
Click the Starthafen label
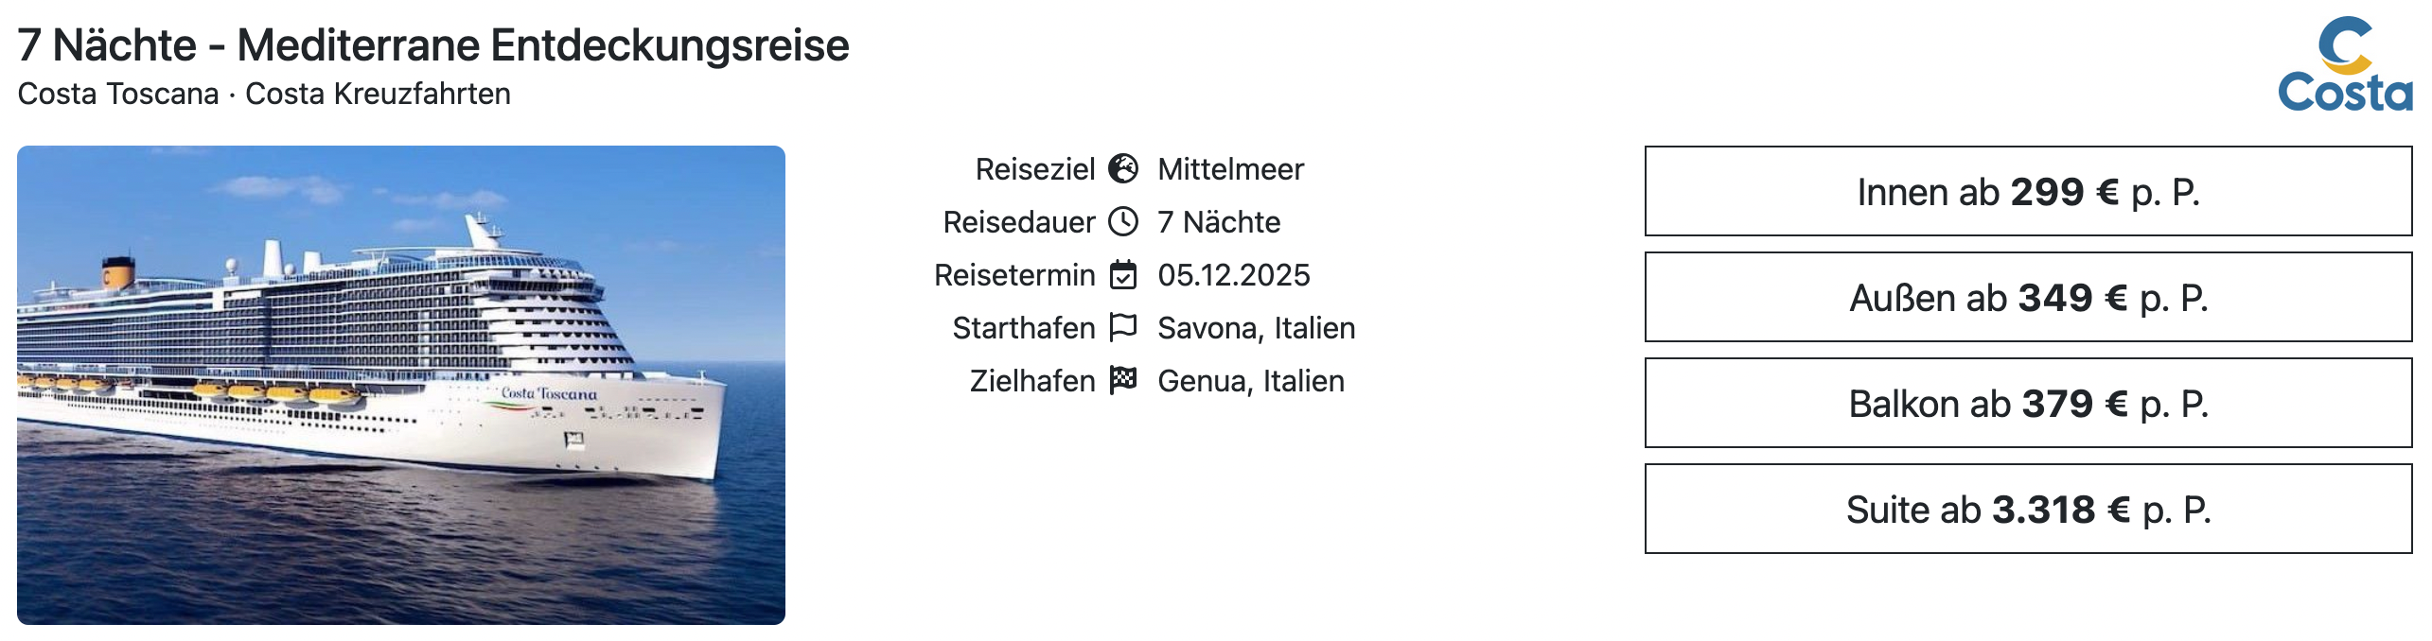point(1023,329)
